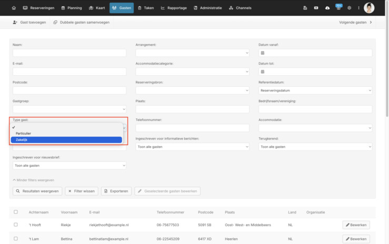Click into the Plaats input field

[192, 109]
